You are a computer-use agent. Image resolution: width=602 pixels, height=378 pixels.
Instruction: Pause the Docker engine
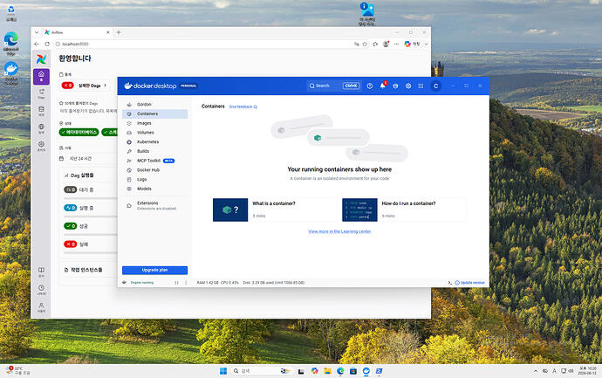click(176, 283)
